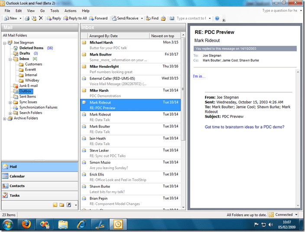Click the Help question mark icon

coord(217,19)
